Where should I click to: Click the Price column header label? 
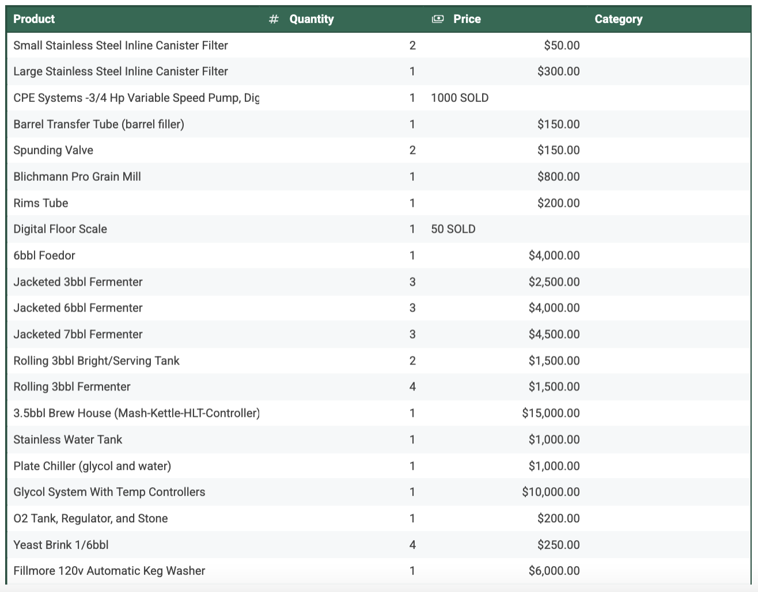(467, 20)
